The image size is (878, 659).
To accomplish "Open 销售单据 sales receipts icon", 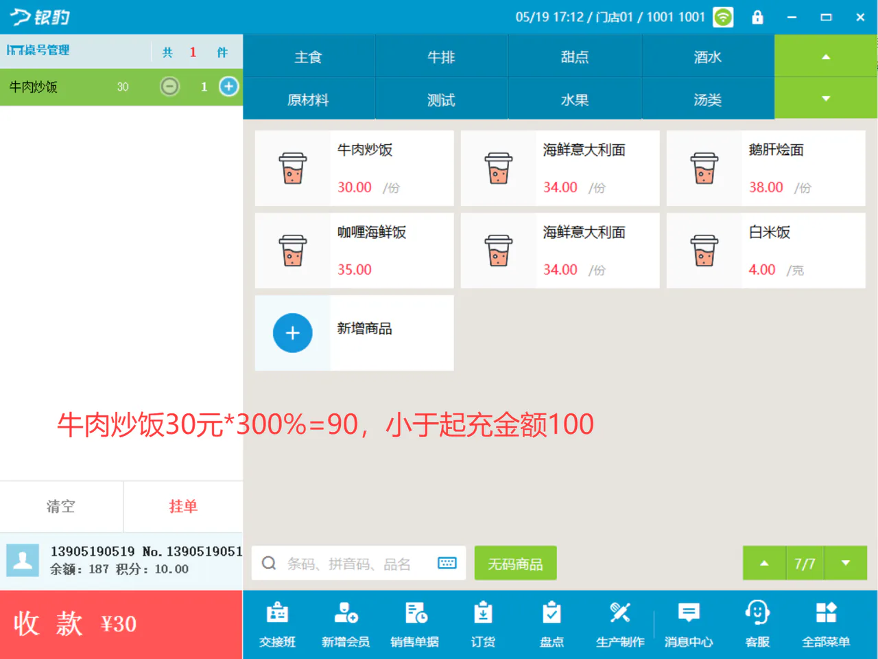I will (414, 624).
